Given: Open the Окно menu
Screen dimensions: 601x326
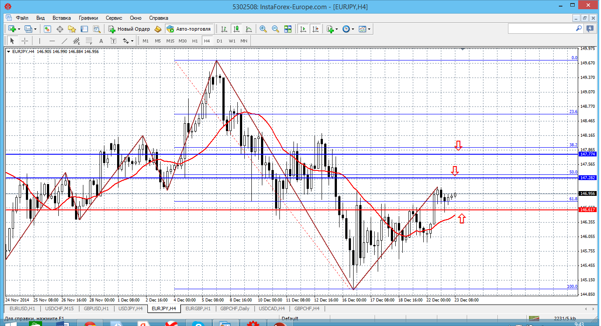Looking at the screenshot, I should pos(136,18).
